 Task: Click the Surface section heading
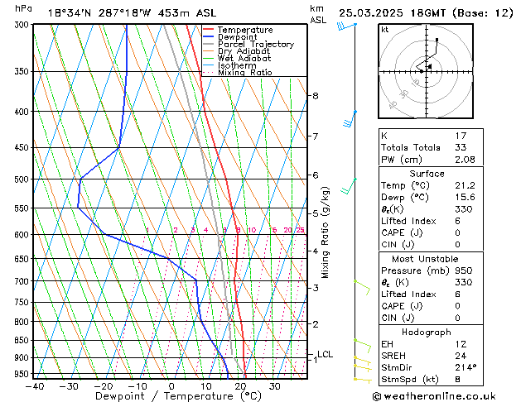pyautogui.click(x=427, y=174)
